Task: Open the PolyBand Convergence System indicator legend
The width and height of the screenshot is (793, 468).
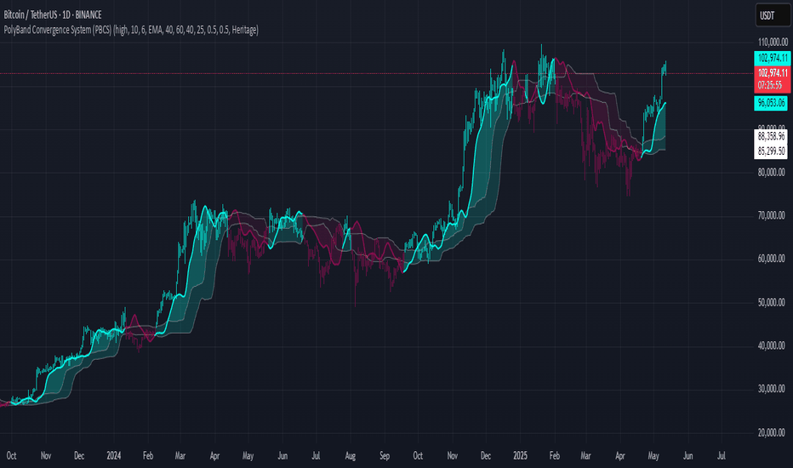Action: pos(131,30)
